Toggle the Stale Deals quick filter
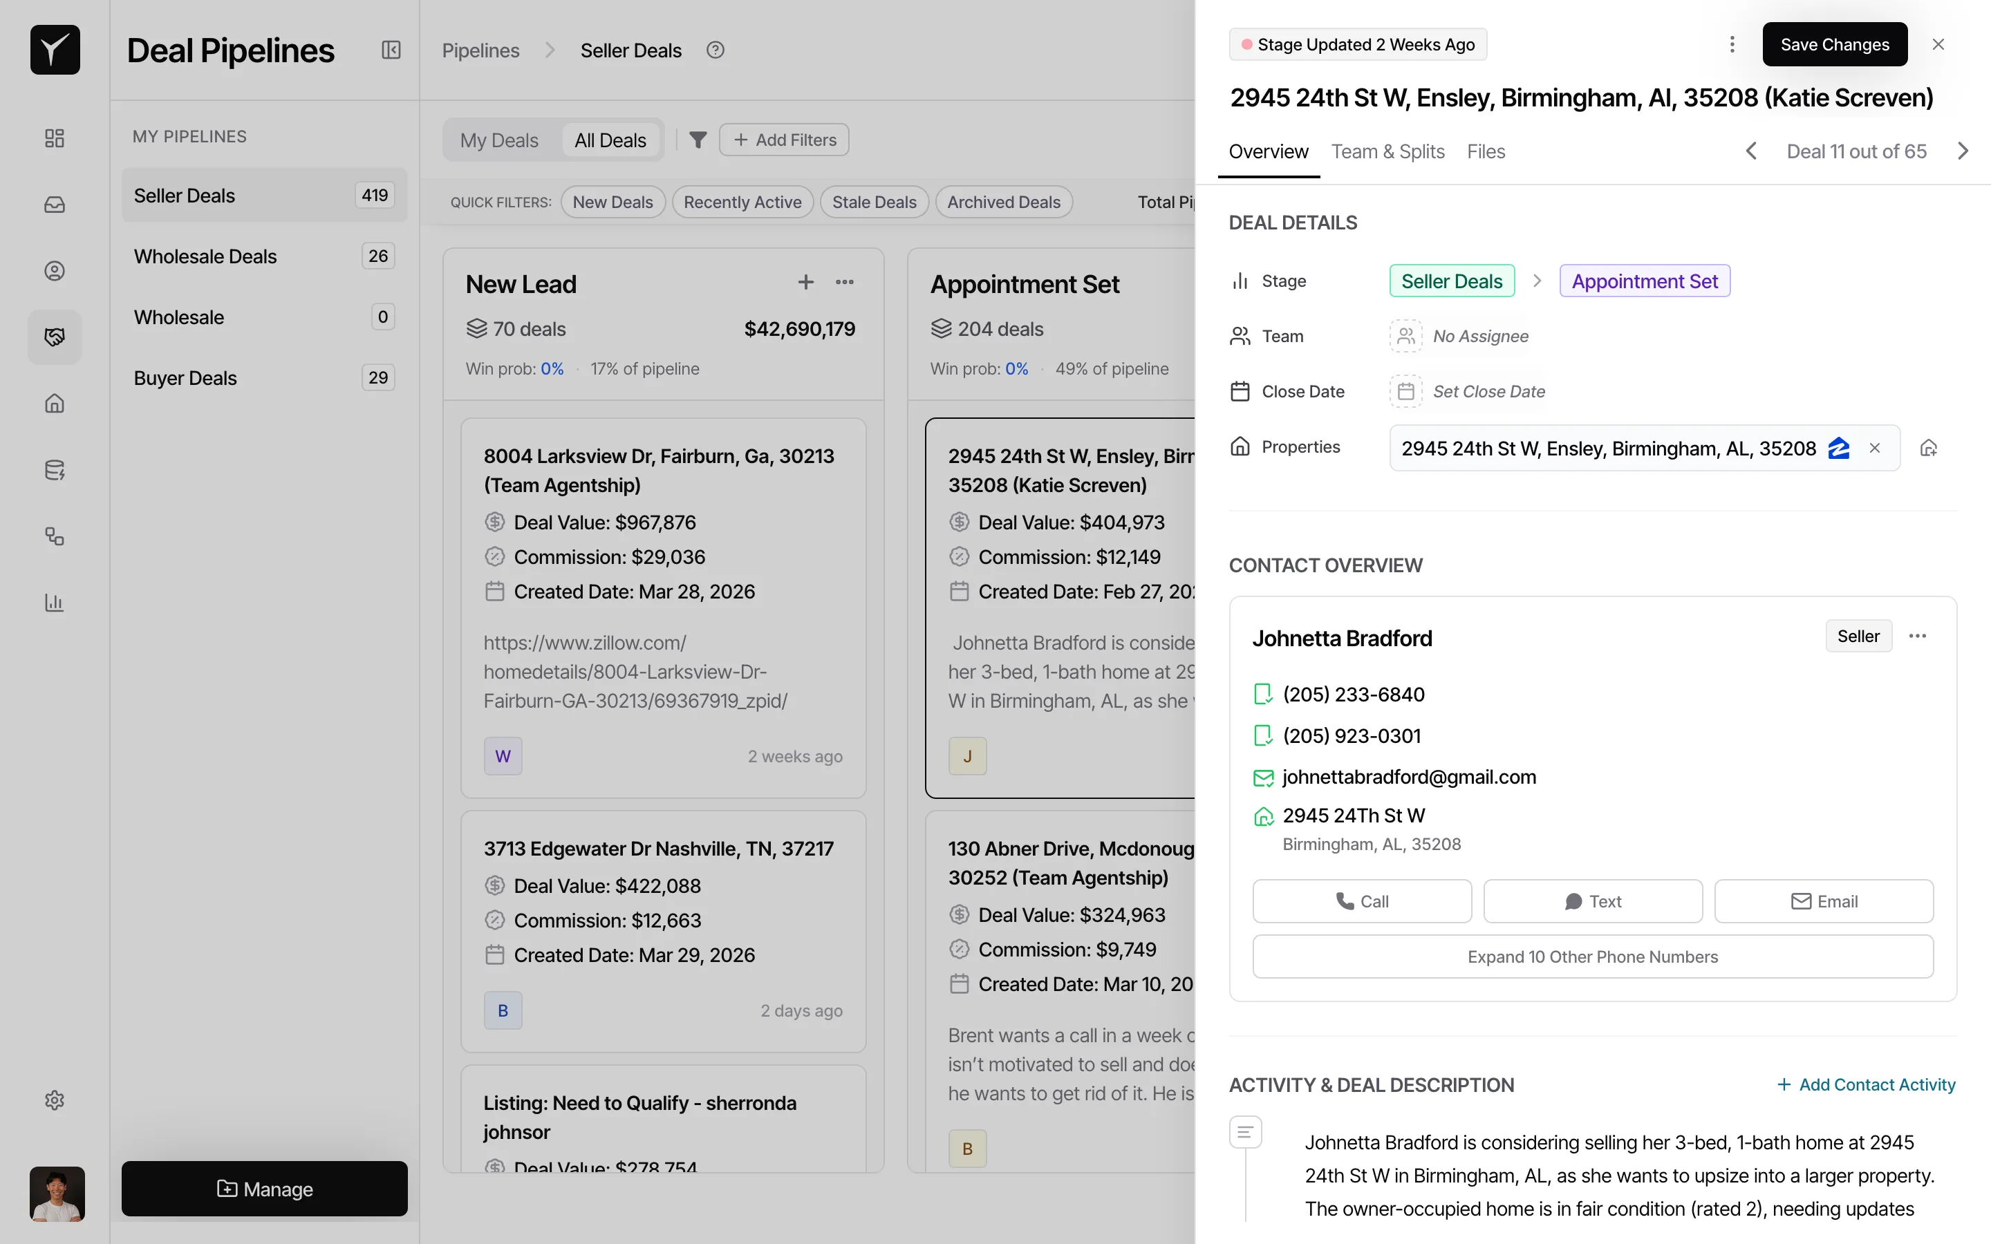This screenshot has width=1991, height=1244. pos(874,202)
